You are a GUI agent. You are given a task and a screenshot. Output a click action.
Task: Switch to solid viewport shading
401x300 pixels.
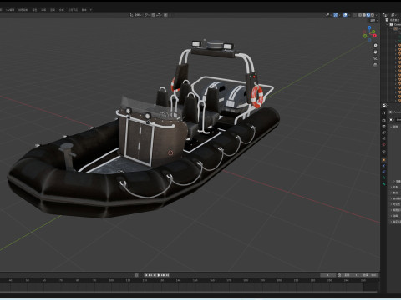364,15
